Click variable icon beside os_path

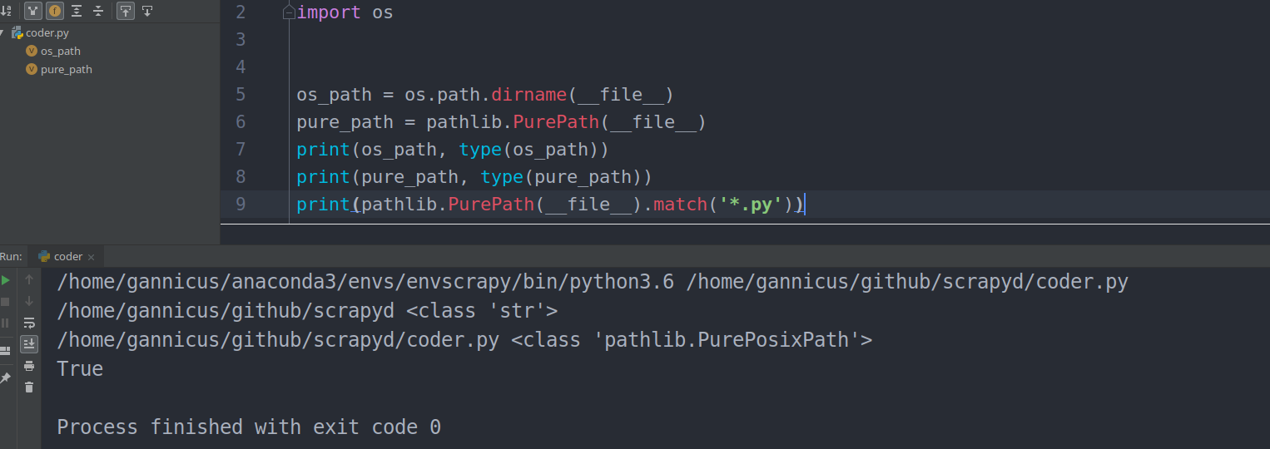32,52
